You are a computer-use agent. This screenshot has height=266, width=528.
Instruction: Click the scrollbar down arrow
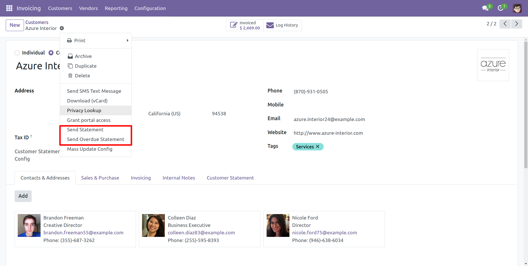click(x=526, y=263)
